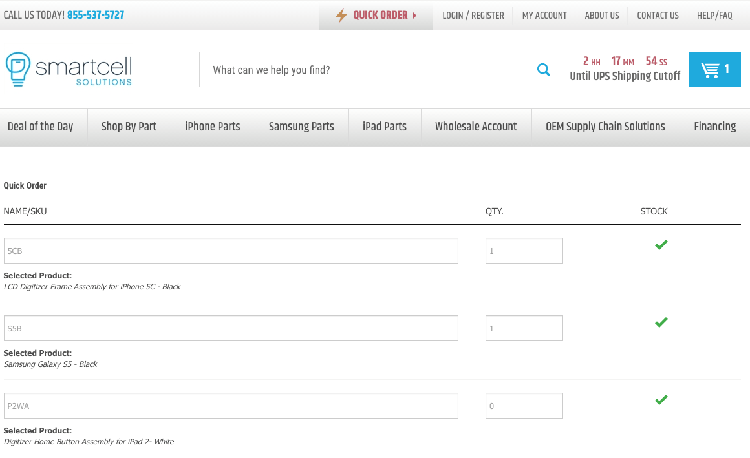Click the green stock checkmark for S5B

pos(661,322)
